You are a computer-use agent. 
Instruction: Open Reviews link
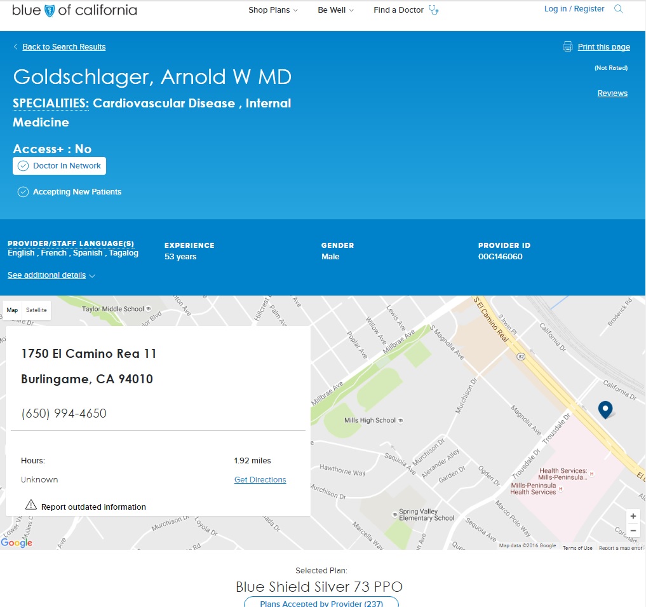tap(612, 93)
